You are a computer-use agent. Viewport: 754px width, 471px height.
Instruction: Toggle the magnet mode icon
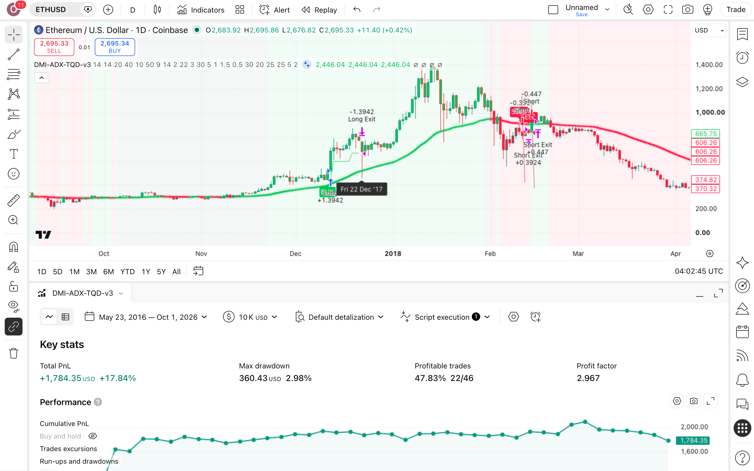pos(13,247)
